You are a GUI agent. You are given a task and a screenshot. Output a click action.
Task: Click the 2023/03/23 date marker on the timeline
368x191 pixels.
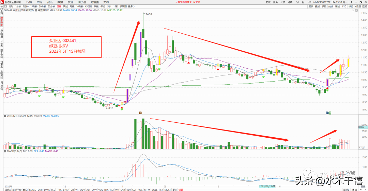click(267, 186)
